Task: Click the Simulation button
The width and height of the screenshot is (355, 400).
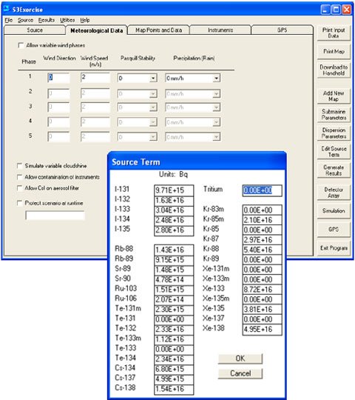Action: tap(334, 211)
